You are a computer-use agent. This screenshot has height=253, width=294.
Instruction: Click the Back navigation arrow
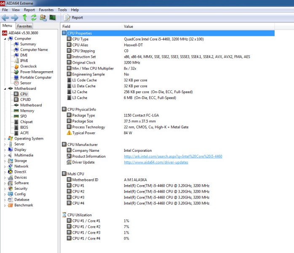coord(5,18)
